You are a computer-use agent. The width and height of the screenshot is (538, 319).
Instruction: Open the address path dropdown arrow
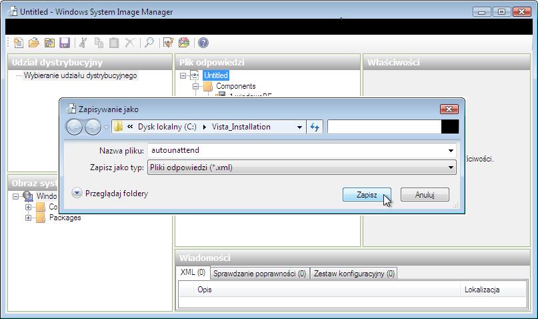pyautogui.click(x=299, y=127)
